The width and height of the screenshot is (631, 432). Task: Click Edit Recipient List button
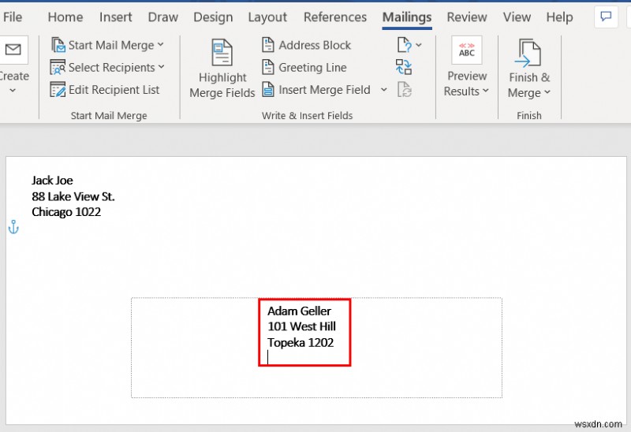105,89
